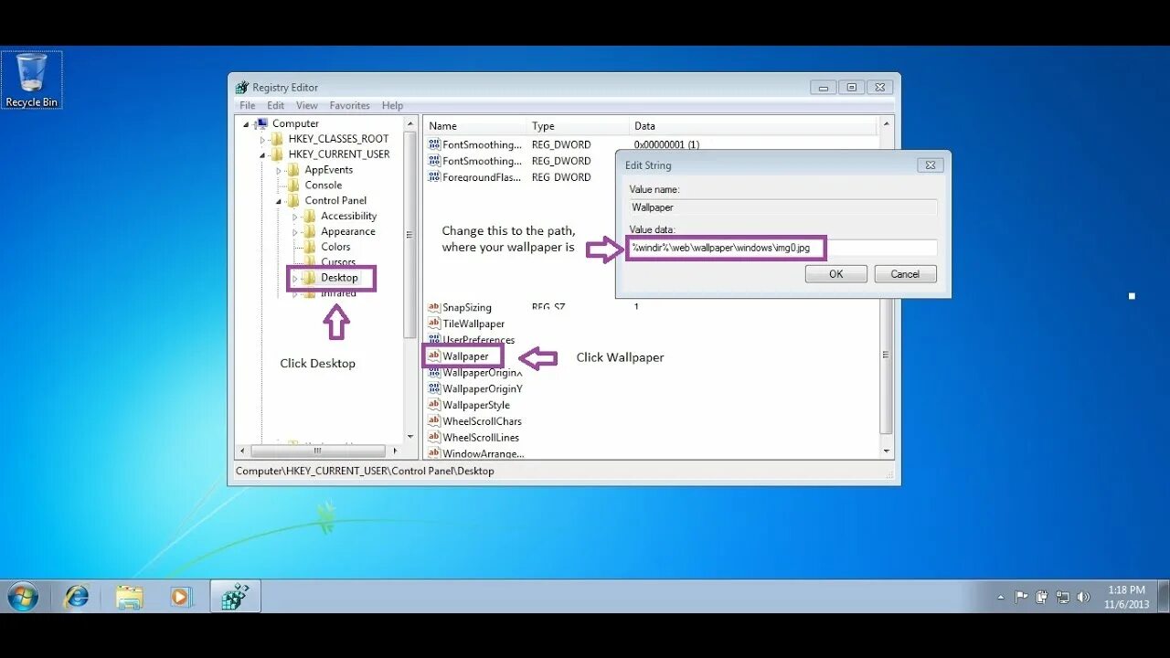Open the Favorites menu

350,106
